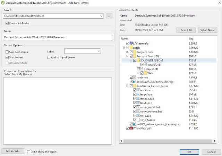Click the SolidSQUADLoaderEnabler.reg registry icon
This screenshot has height=156, width=222.
[x=135, y=81]
